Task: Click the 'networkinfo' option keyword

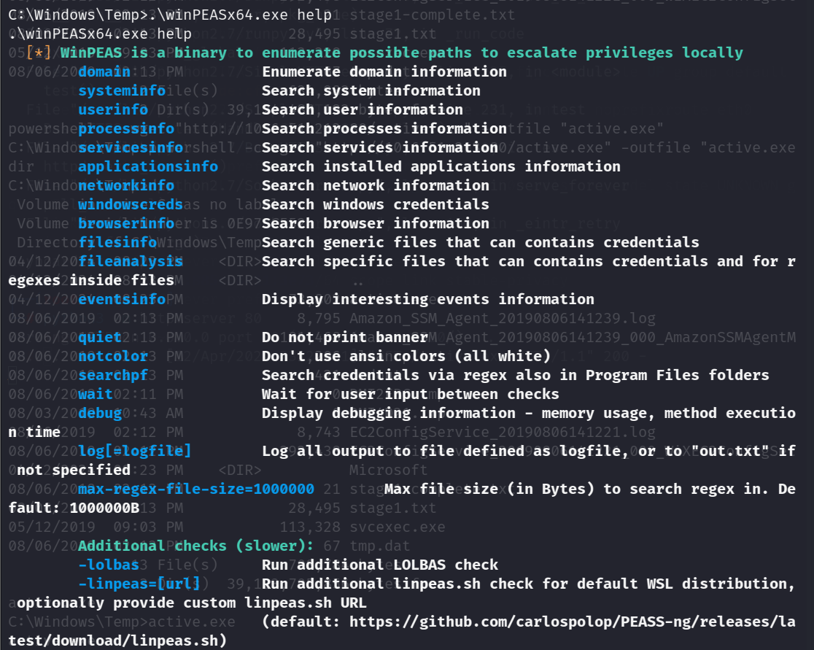Action: [x=126, y=185]
